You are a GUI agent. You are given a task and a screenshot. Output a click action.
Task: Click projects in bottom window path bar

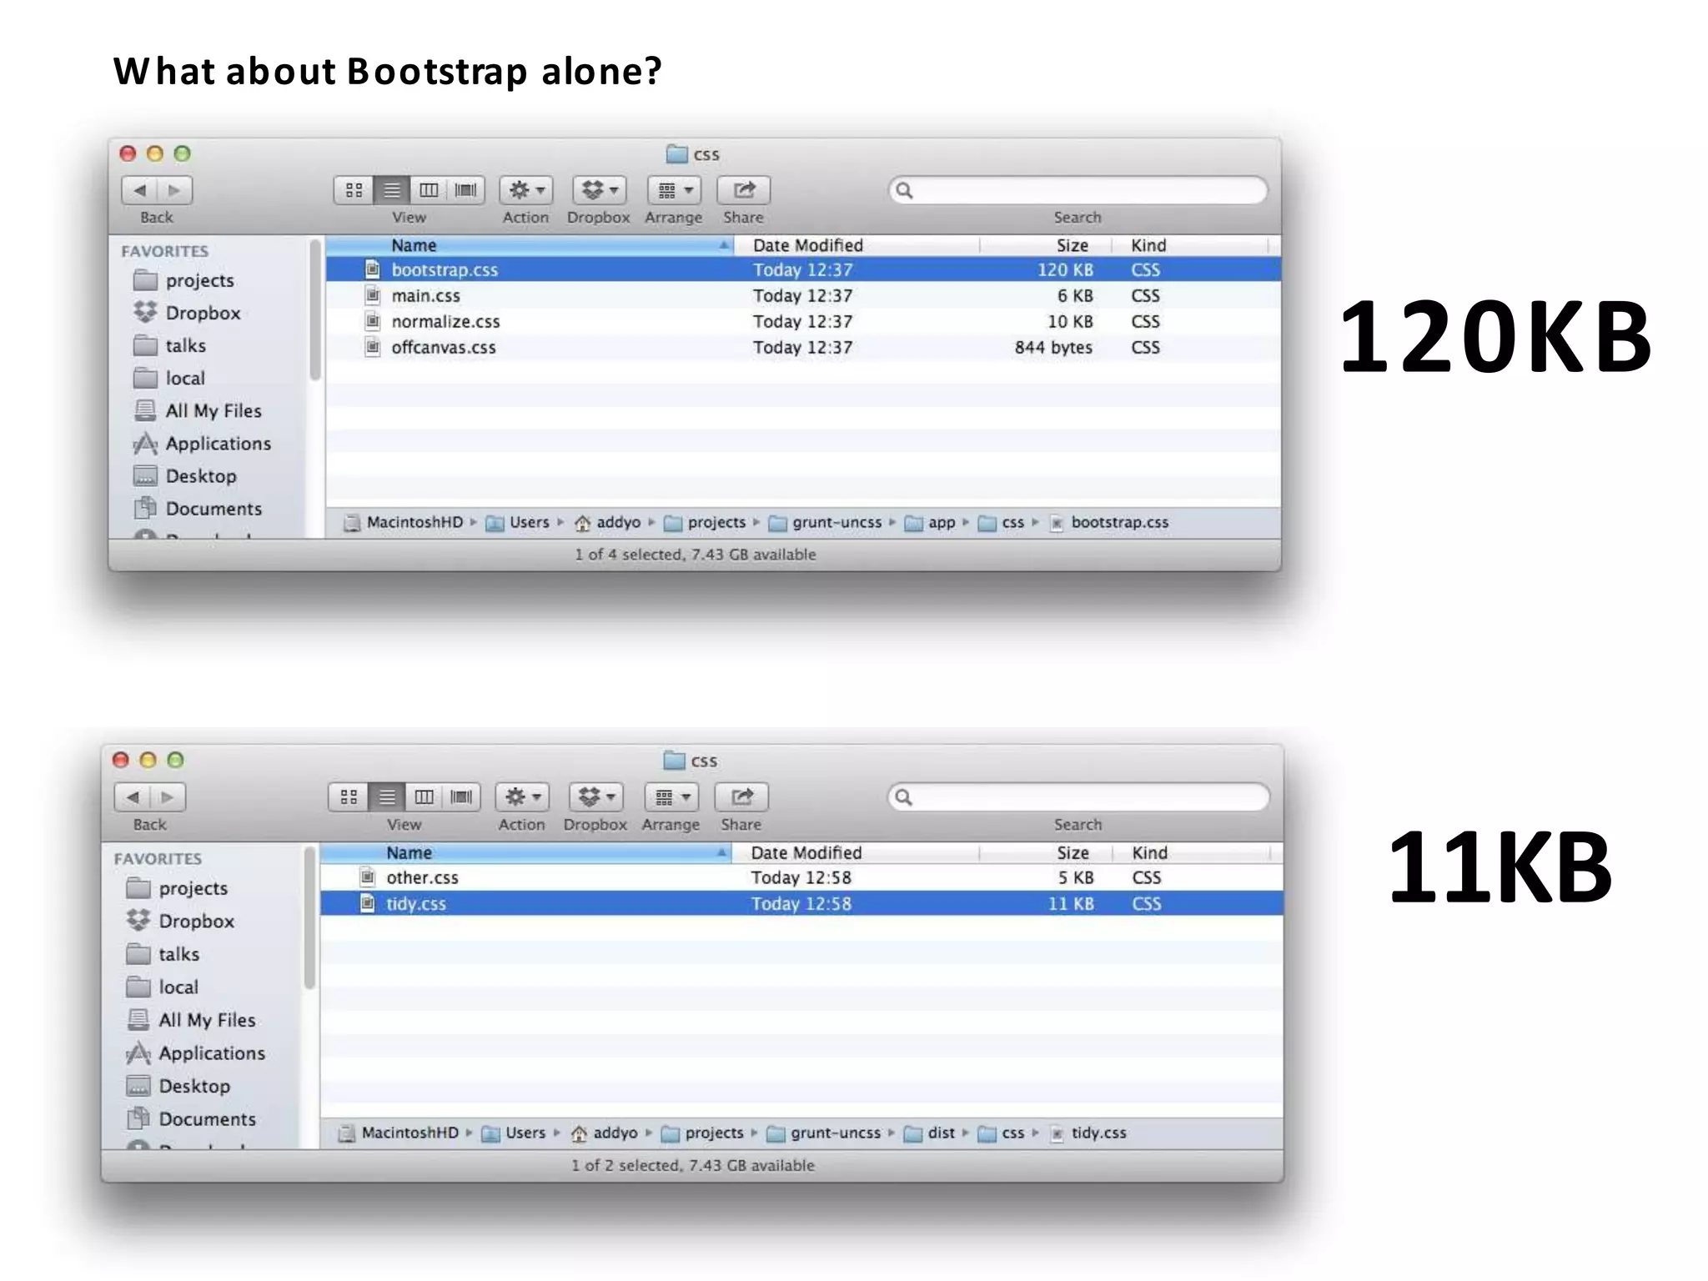click(703, 1133)
